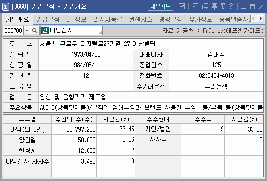Click the 주권의 수(주) column header

pos(74,119)
